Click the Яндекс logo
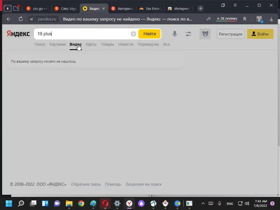The height and width of the screenshot is (210, 280). pos(18,34)
